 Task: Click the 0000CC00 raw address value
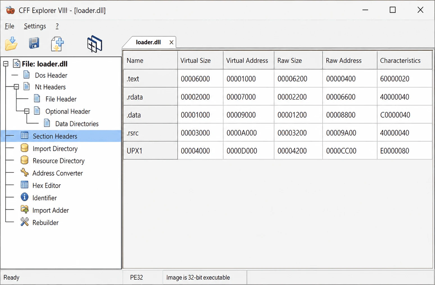click(341, 151)
